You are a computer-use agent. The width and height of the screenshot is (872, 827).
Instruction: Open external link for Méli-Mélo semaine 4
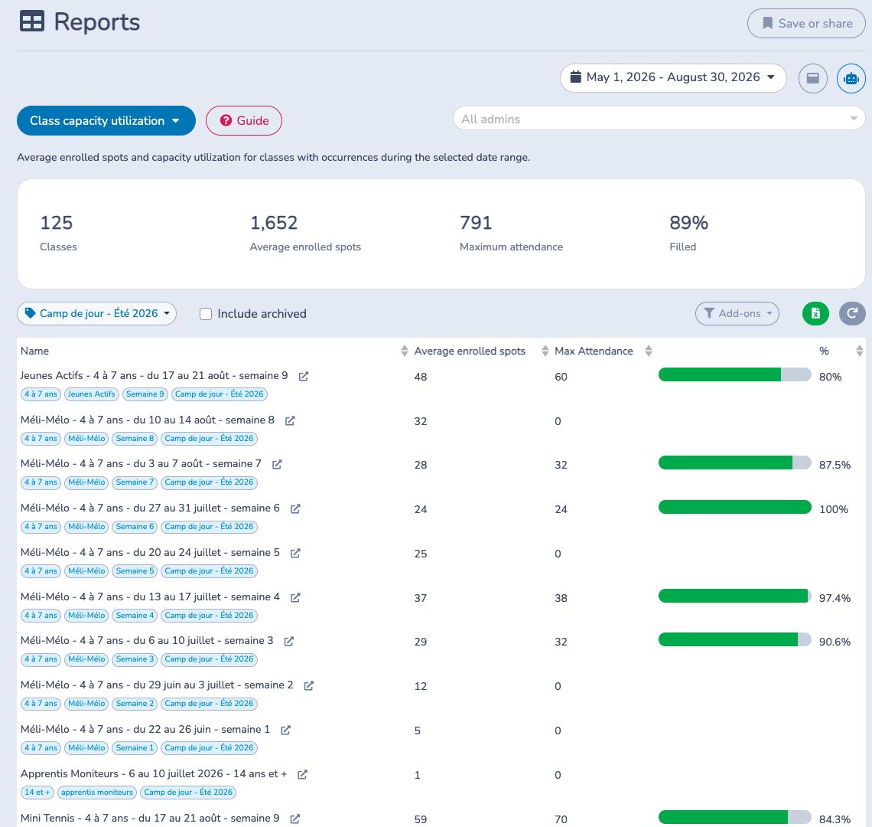coord(295,597)
